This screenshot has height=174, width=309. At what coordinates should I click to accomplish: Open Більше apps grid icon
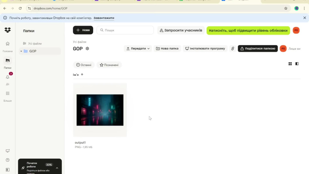tap(7, 93)
